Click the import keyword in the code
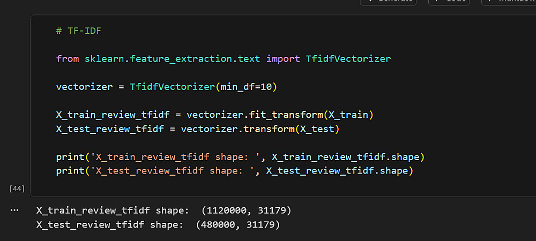 283,58
